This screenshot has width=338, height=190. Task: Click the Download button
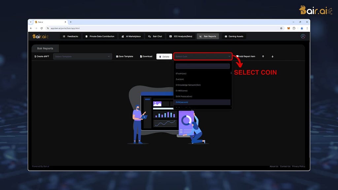[146, 56]
